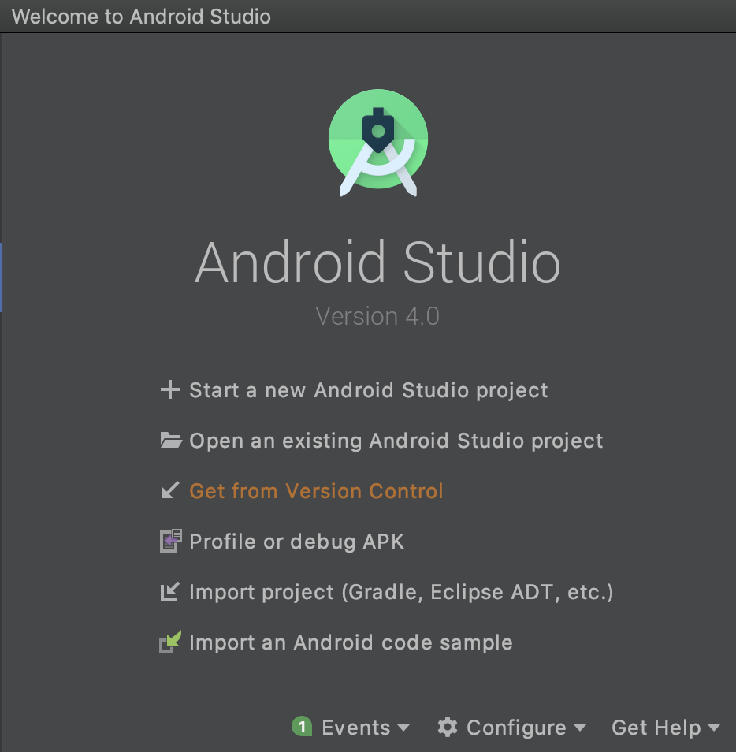Click the Configure gear icon

pos(448,727)
